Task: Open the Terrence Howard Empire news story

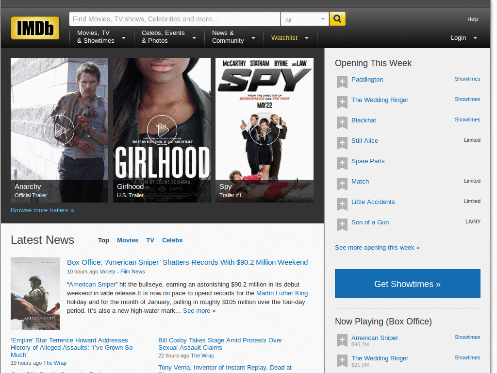Action: click(x=72, y=348)
